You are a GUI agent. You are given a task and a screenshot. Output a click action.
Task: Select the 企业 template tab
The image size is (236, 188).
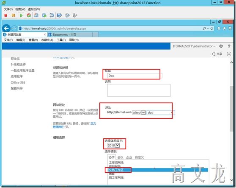pyautogui.click(x=129, y=157)
